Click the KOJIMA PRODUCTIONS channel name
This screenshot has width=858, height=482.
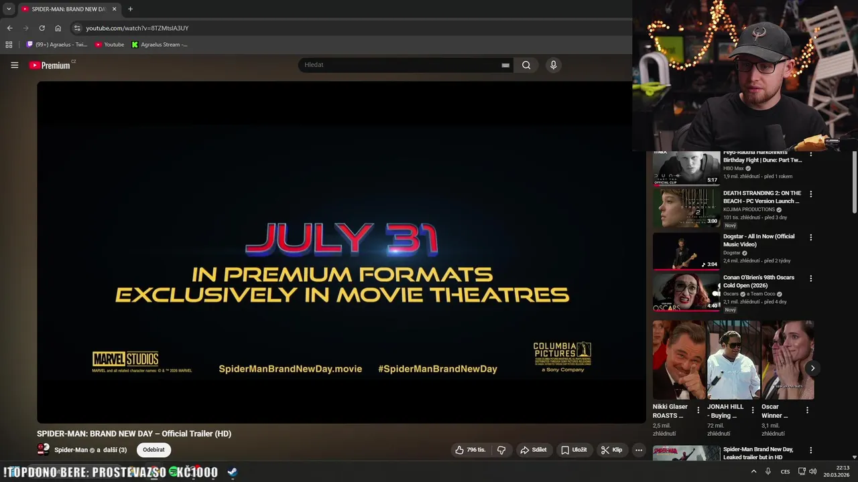pyautogui.click(x=749, y=210)
